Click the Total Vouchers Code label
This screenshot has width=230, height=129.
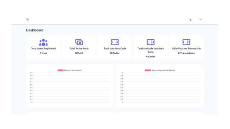coord(115,49)
